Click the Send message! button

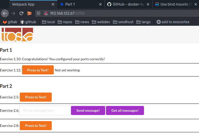(88, 110)
